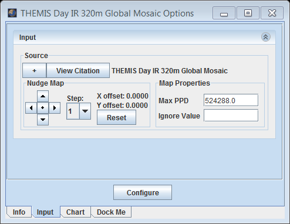The height and width of the screenshot is (224, 290).
Task: Click the THEMIS Day IR 320m Global Mosaic source name
Action: coord(170,70)
